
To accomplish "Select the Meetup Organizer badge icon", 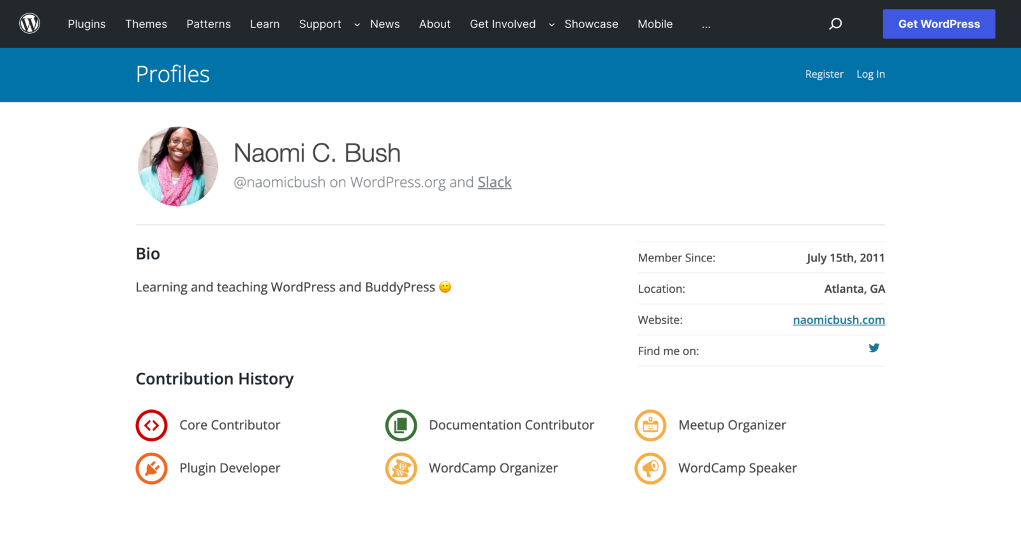I will click(650, 425).
